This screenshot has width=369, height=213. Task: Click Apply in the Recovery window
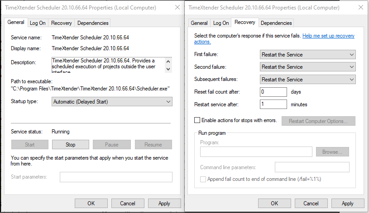pos(348,204)
